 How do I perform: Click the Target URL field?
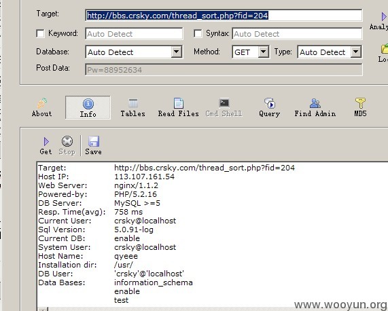tap(224, 16)
